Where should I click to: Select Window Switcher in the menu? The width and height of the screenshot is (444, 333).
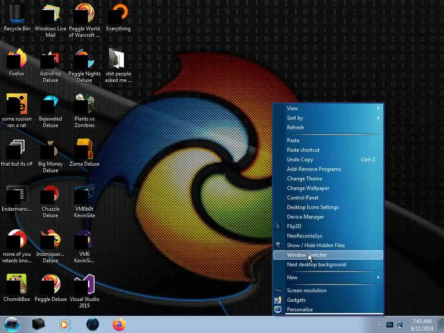click(328, 255)
